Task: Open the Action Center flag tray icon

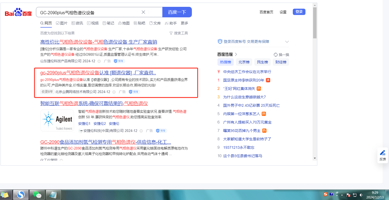Action: [348, 195]
